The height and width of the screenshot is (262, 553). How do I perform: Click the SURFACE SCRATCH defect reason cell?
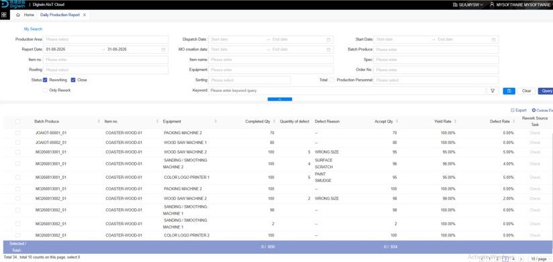pyautogui.click(x=323, y=163)
